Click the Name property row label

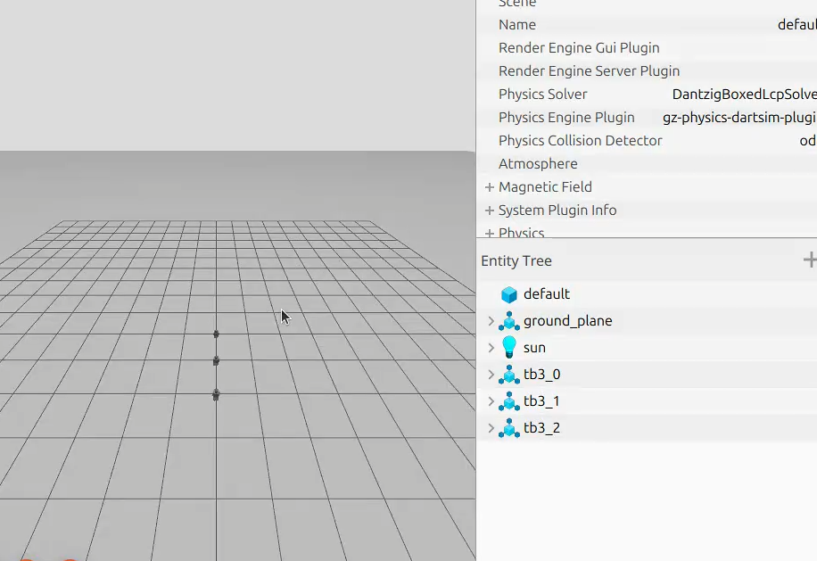point(517,24)
